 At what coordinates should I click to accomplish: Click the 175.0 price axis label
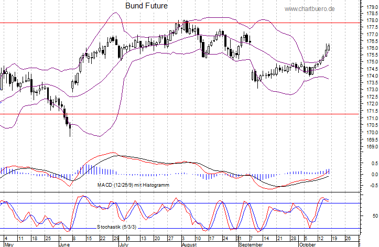[372, 62]
